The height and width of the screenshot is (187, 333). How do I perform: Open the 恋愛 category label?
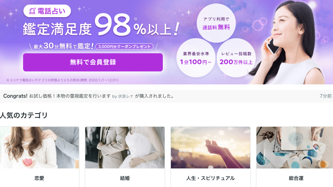pyautogui.click(x=39, y=178)
